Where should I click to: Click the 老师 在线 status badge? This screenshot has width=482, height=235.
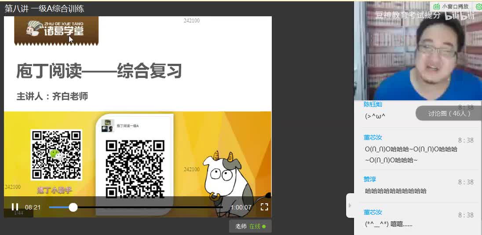tap(250, 226)
